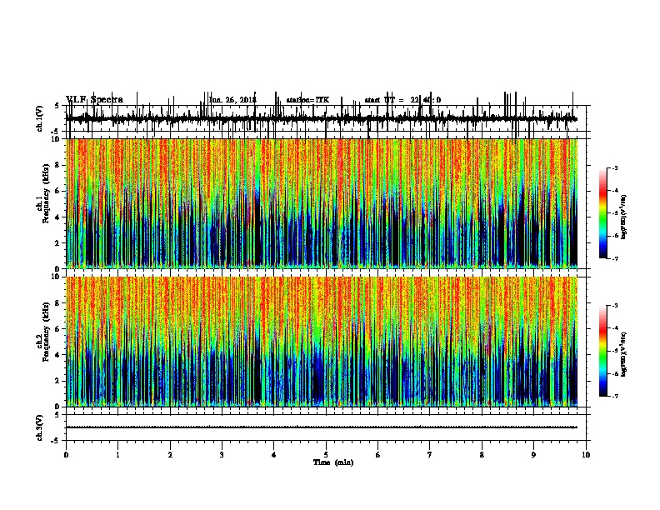Click the '2' kHz tick on ch.2 frequency axis
660x510 pixels.
click(x=58, y=381)
